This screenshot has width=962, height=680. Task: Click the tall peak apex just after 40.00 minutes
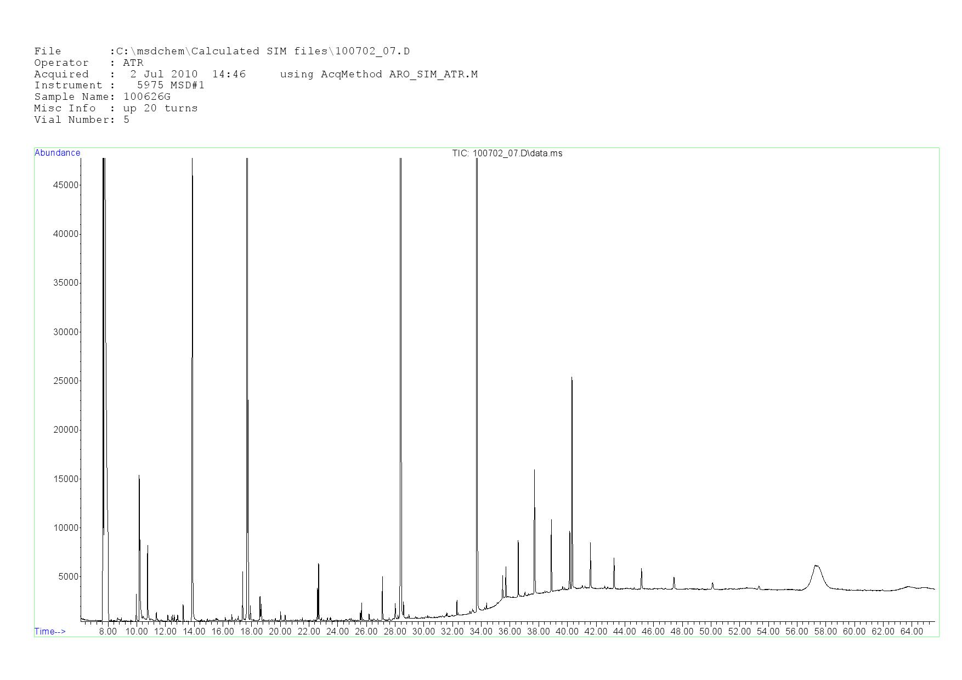[572, 378]
